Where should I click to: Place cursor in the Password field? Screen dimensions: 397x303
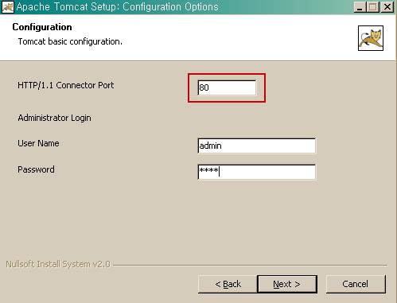(257, 172)
